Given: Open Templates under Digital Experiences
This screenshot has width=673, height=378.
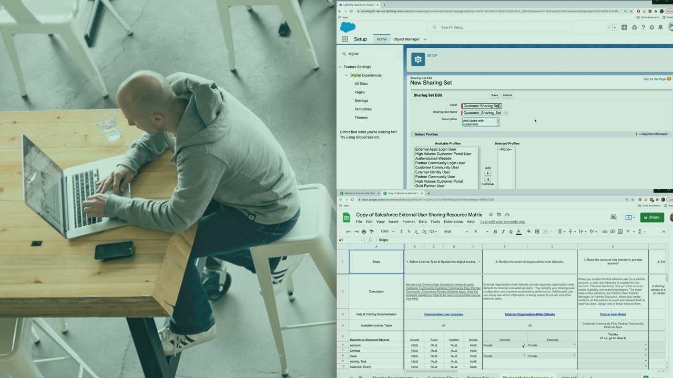Looking at the screenshot, I should [363, 109].
